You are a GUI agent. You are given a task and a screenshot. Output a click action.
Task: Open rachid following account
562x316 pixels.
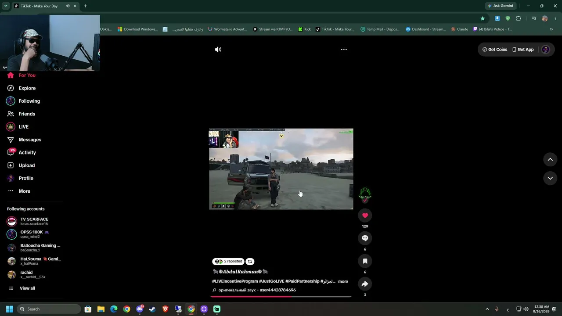point(26,274)
